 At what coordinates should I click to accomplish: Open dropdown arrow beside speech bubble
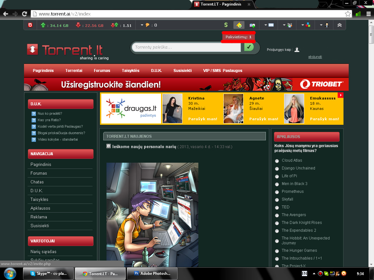[142, 25]
